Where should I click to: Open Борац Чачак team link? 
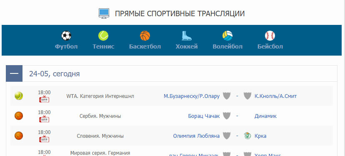(x=204, y=116)
